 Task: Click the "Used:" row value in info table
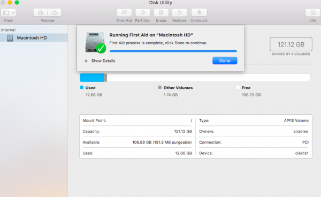click(x=184, y=153)
